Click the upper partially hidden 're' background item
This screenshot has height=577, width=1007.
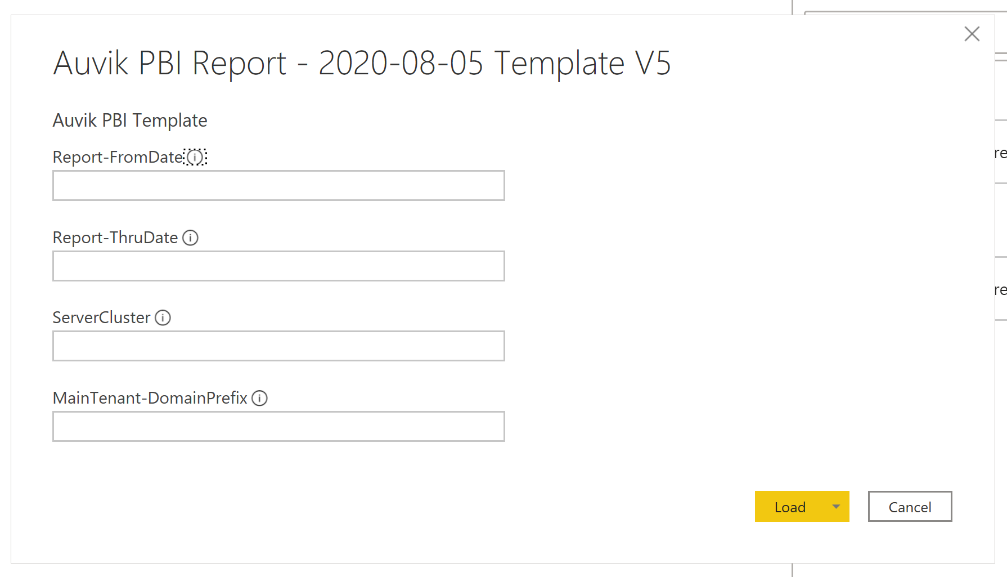pyautogui.click(x=1000, y=153)
